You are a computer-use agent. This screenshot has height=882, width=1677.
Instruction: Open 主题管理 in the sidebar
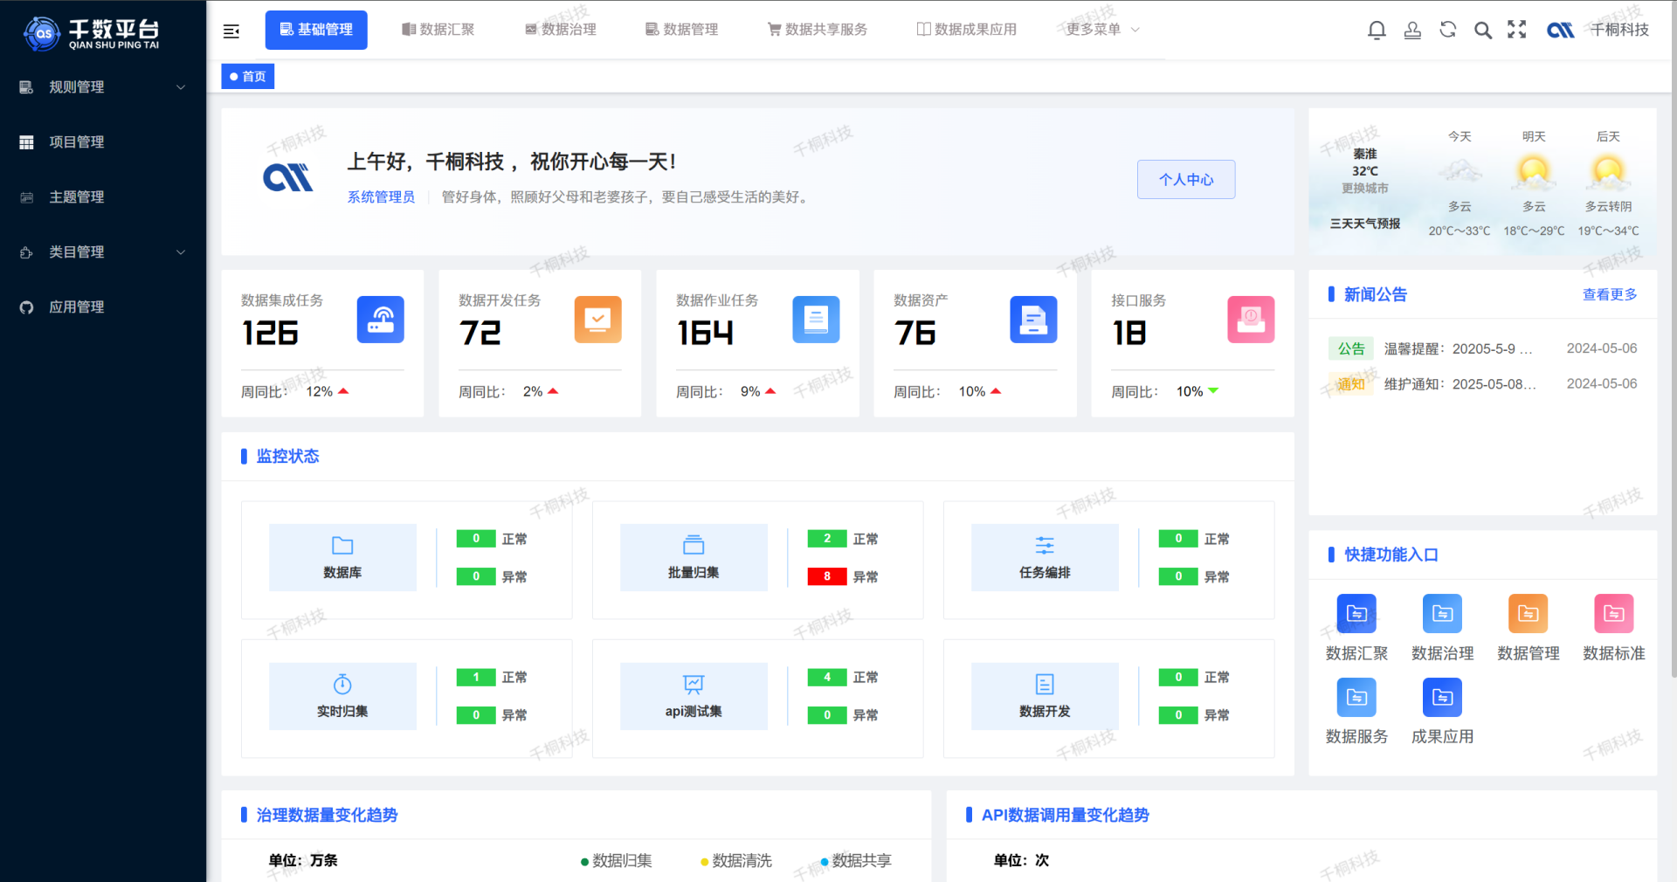point(103,197)
